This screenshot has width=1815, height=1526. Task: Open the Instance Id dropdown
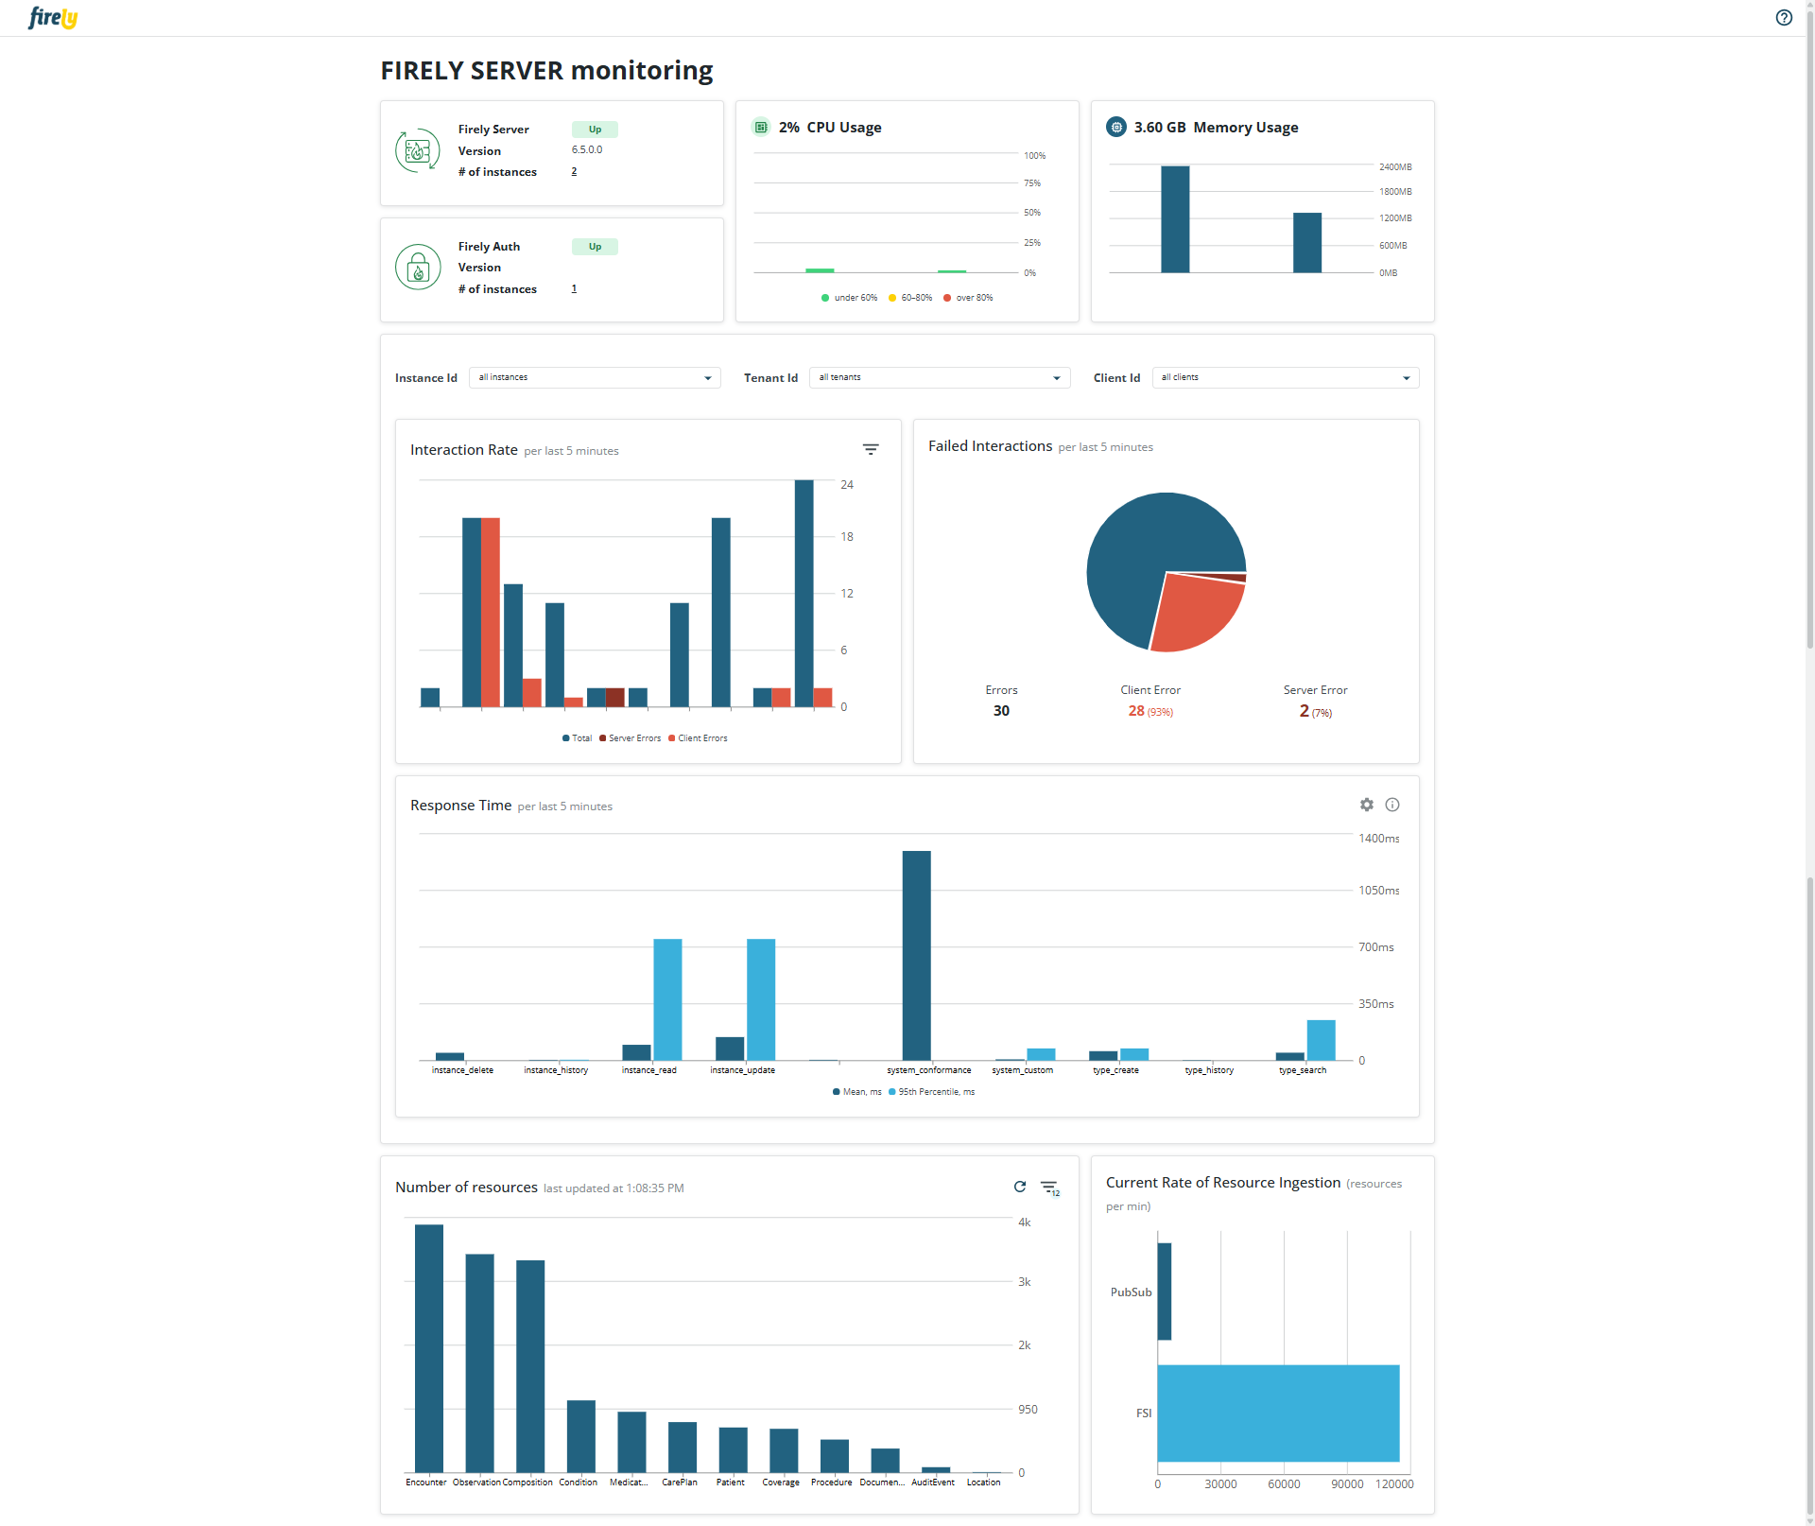[x=595, y=377]
